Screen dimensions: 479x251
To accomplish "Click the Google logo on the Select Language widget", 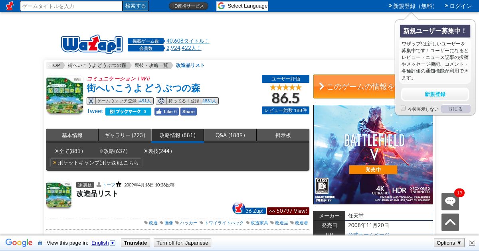I will pyautogui.click(x=221, y=6).
